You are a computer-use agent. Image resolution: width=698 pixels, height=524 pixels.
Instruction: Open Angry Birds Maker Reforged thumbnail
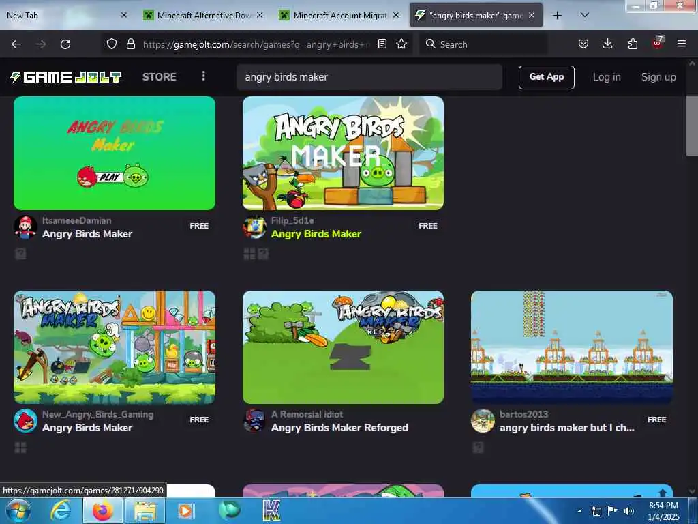344,347
